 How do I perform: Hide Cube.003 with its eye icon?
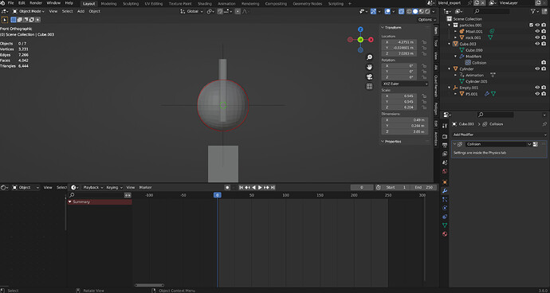tap(537, 44)
